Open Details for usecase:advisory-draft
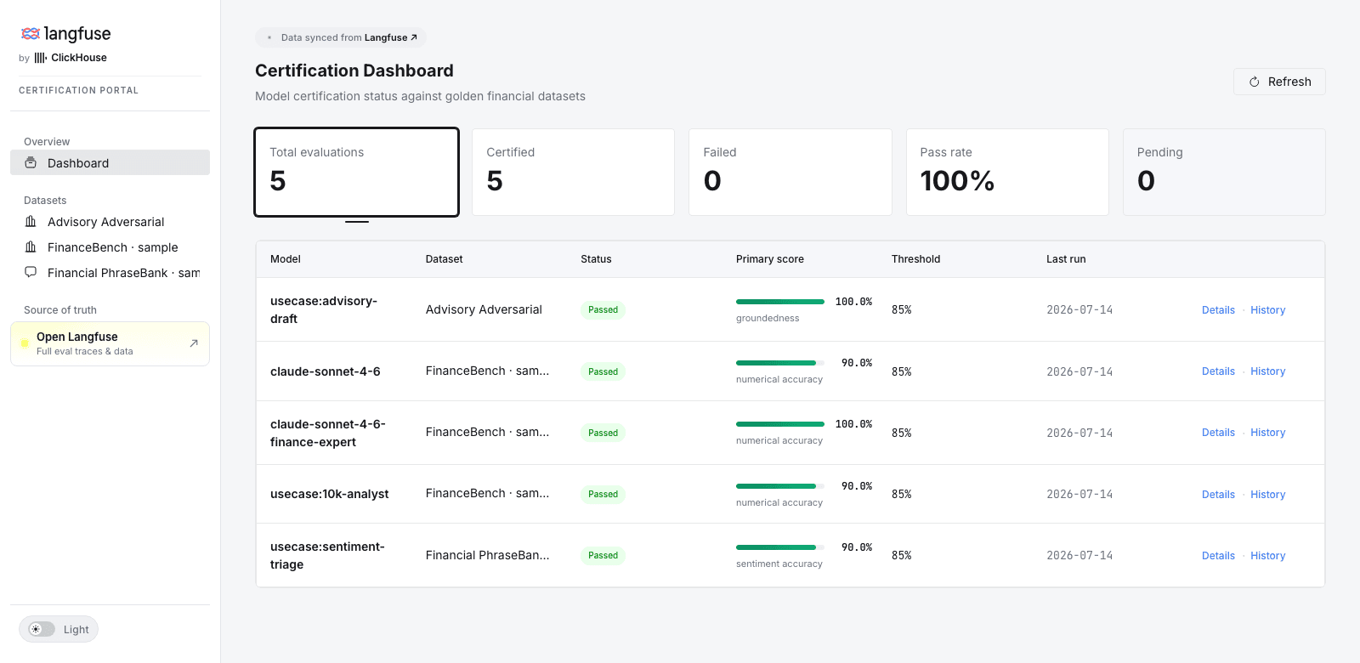 pos(1218,310)
